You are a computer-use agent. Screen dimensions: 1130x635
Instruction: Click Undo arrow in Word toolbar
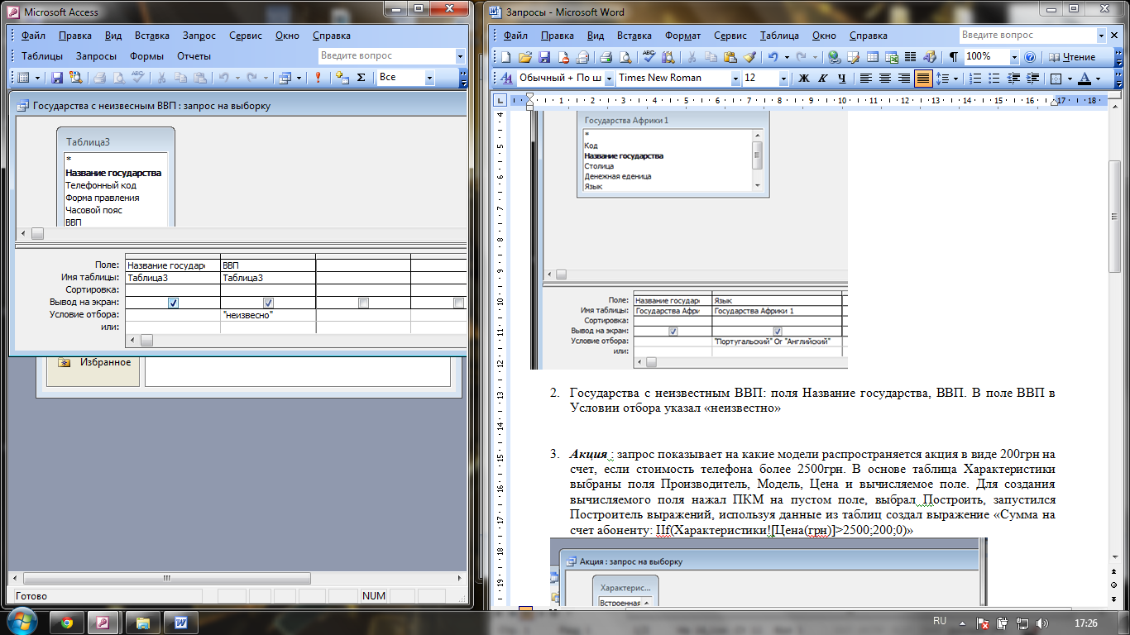tap(773, 57)
